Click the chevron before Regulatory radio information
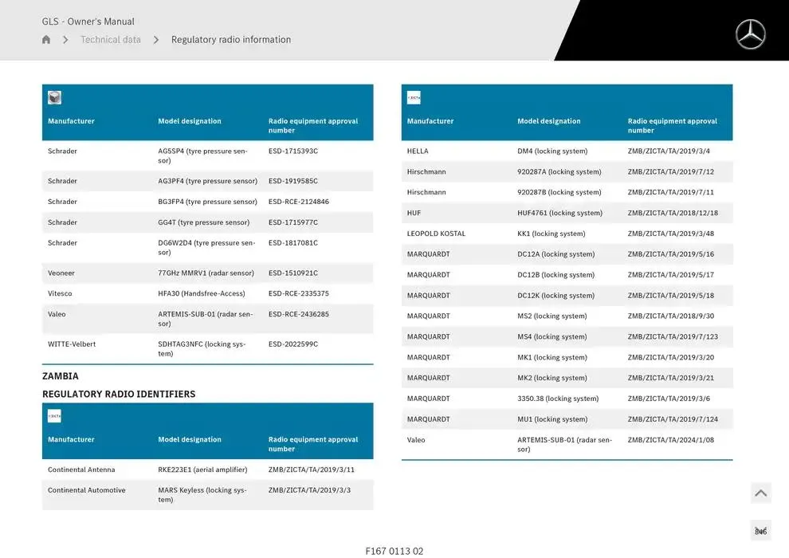The image size is (789, 558). pos(156,40)
